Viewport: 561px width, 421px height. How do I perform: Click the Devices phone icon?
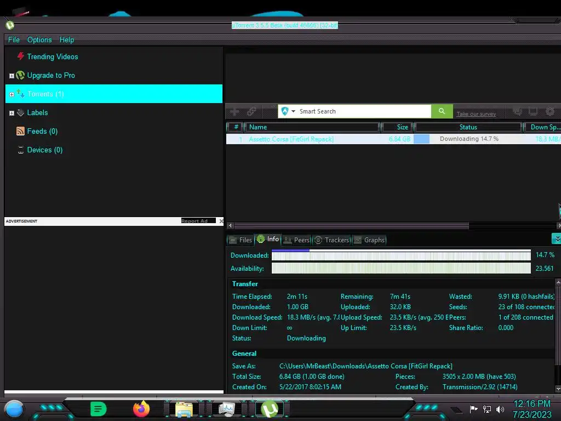tap(21, 150)
